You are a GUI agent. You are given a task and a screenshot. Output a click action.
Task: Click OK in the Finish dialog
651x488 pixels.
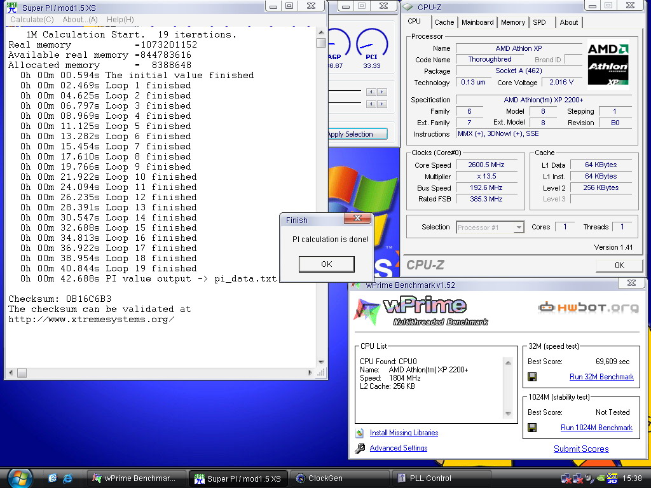click(x=326, y=264)
